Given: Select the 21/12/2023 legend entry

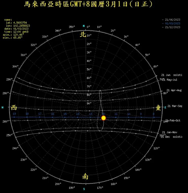Looking at the screenshot, I should click(x=171, y=27).
